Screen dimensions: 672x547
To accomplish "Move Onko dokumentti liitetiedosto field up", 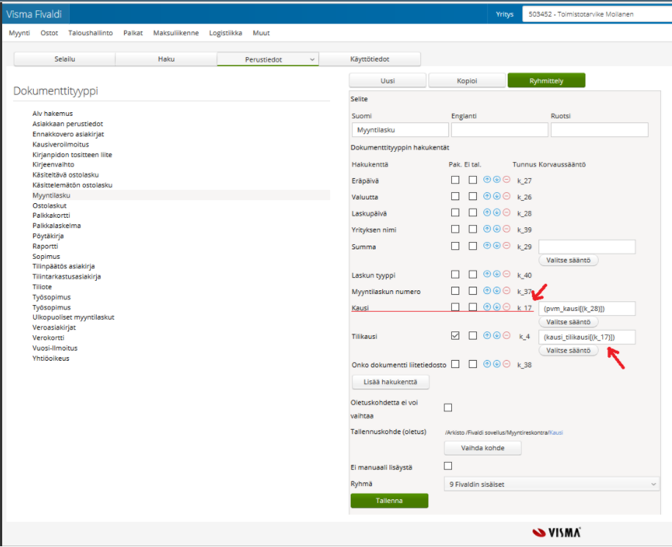I will (x=487, y=364).
